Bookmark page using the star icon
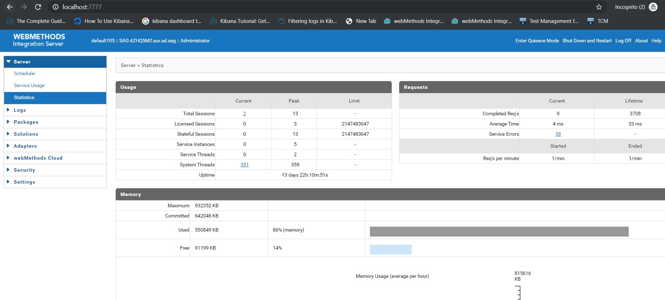Screen dimensions: 665x300 [x=599, y=7]
